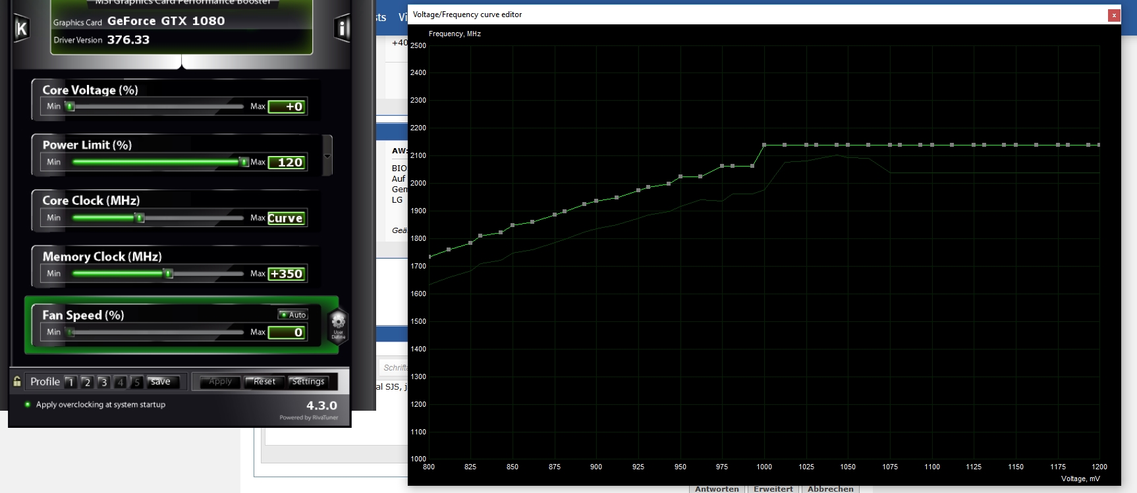Click the Reset button
The image size is (1137, 493).
coord(264,382)
